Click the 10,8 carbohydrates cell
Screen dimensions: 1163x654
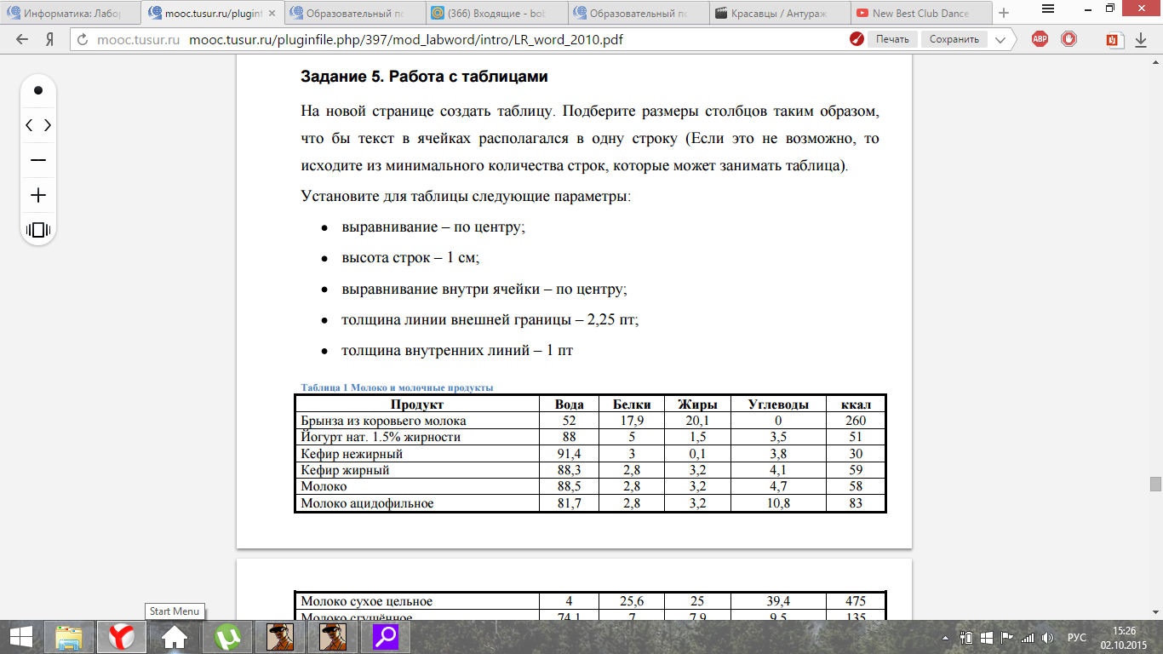(778, 503)
